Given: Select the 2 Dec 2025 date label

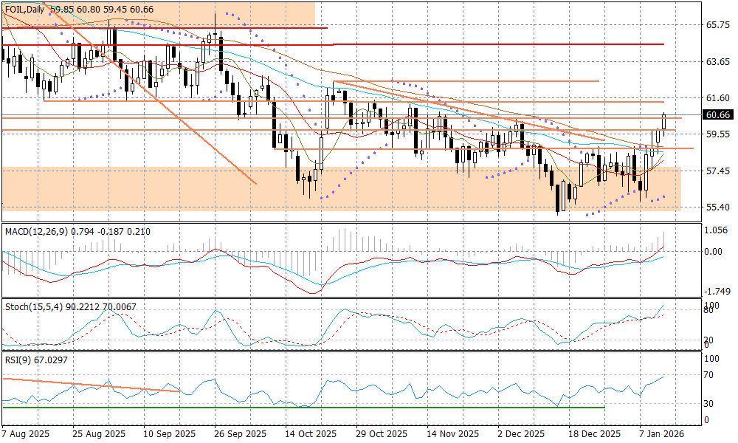Looking at the screenshot, I should coord(520,434).
